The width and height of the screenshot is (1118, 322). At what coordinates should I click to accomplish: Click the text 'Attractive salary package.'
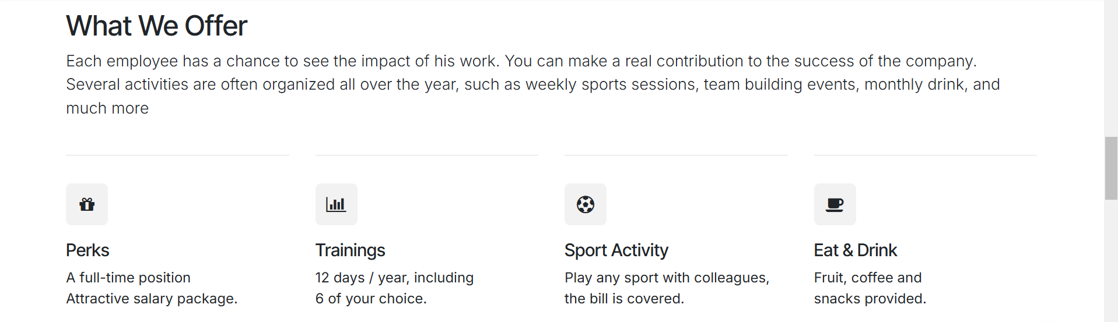152,299
